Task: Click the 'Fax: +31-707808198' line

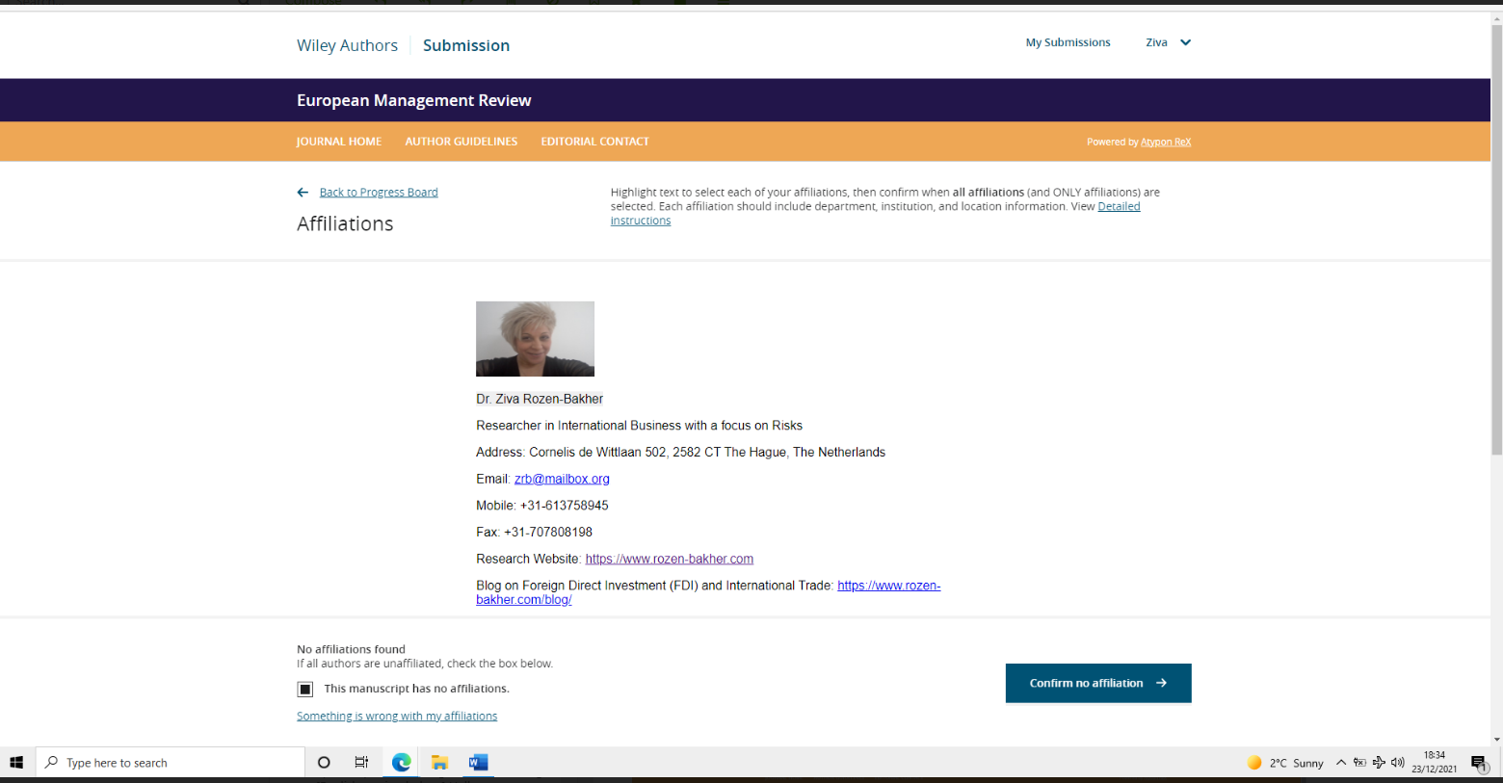Action: (x=534, y=532)
